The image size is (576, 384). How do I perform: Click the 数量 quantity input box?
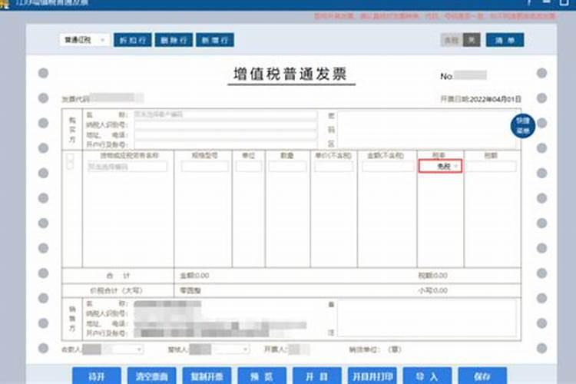[x=287, y=167]
